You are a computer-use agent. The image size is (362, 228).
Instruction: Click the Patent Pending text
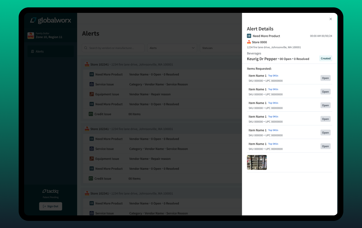[x=51, y=197]
